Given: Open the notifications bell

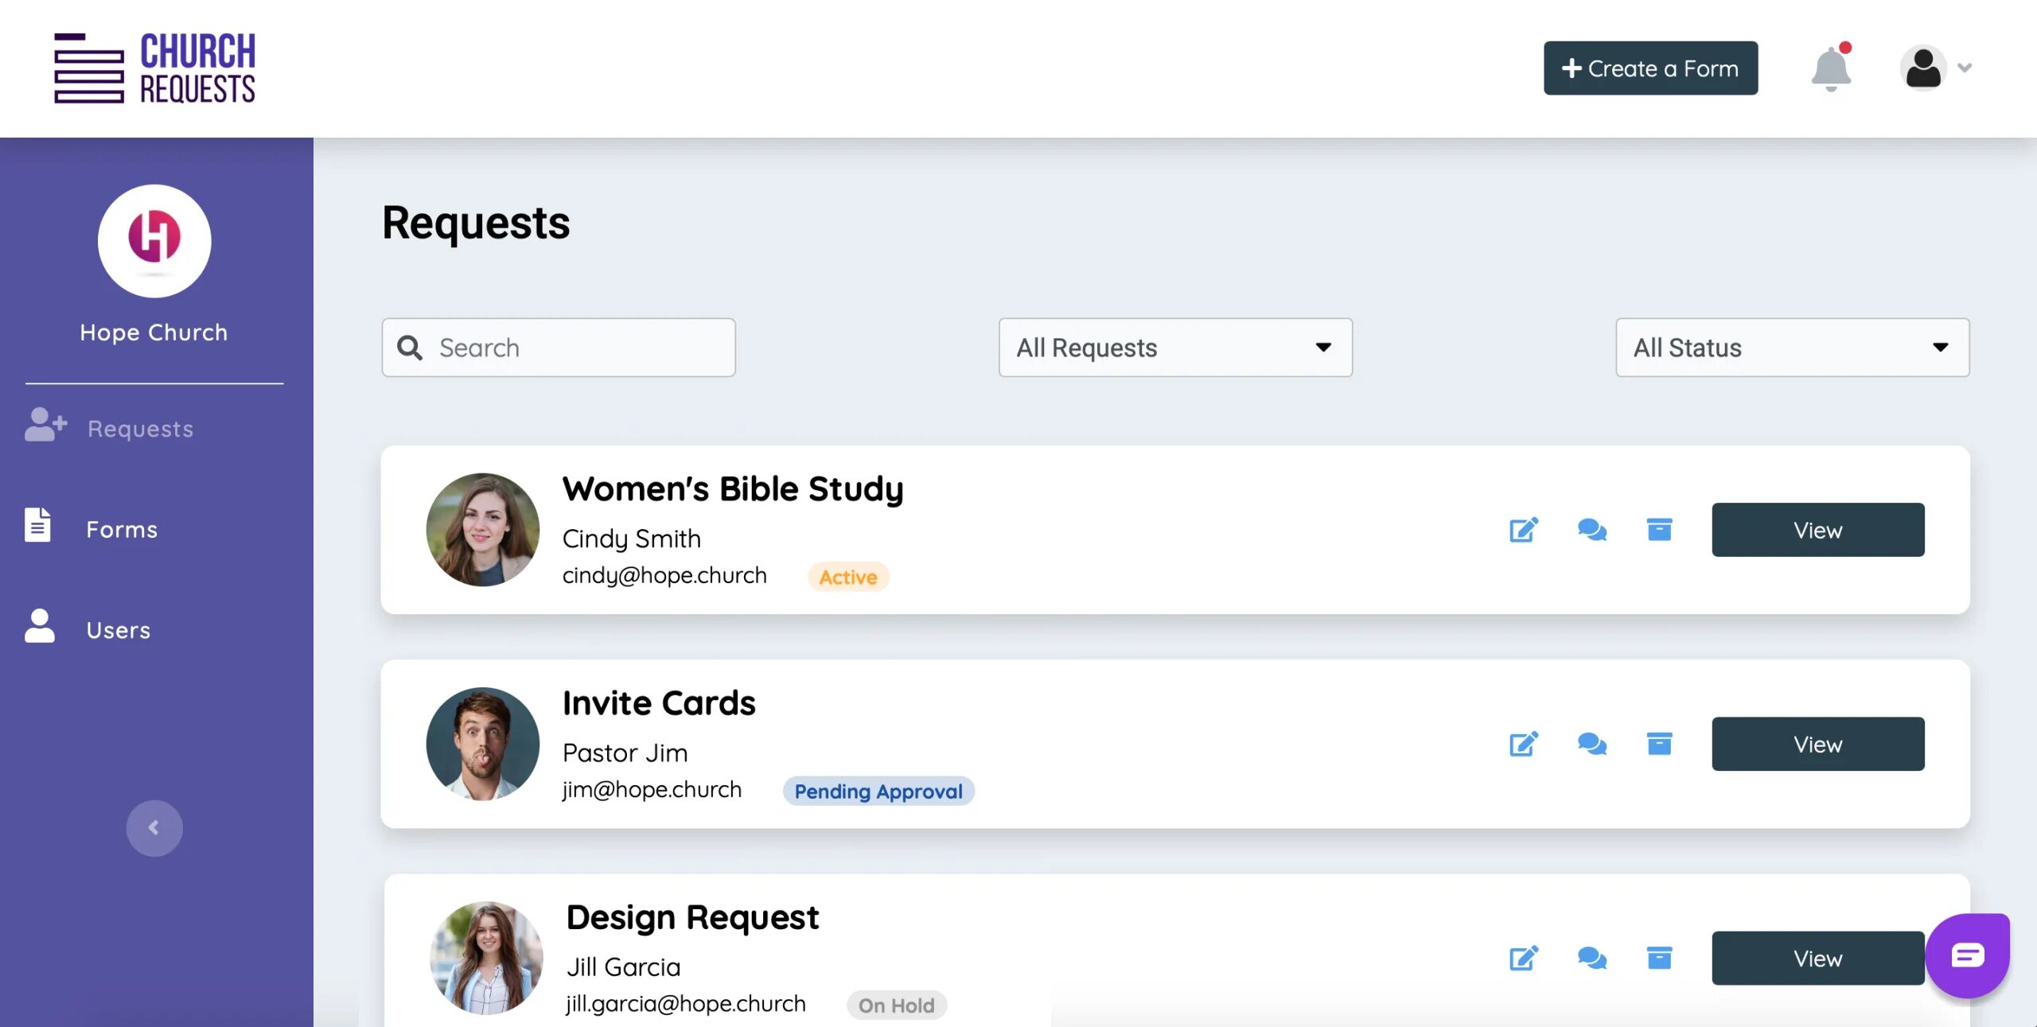Looking at the screenshot, I should tap(1830, 68).
